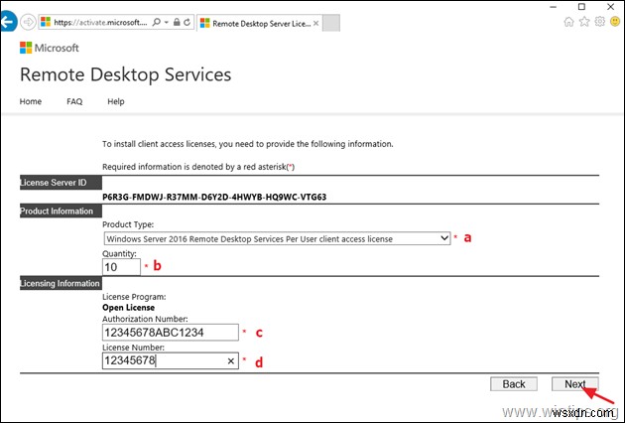Click the browser Back arrow button
This screenshot has height=423, width=625.
[x=9, y=21]
